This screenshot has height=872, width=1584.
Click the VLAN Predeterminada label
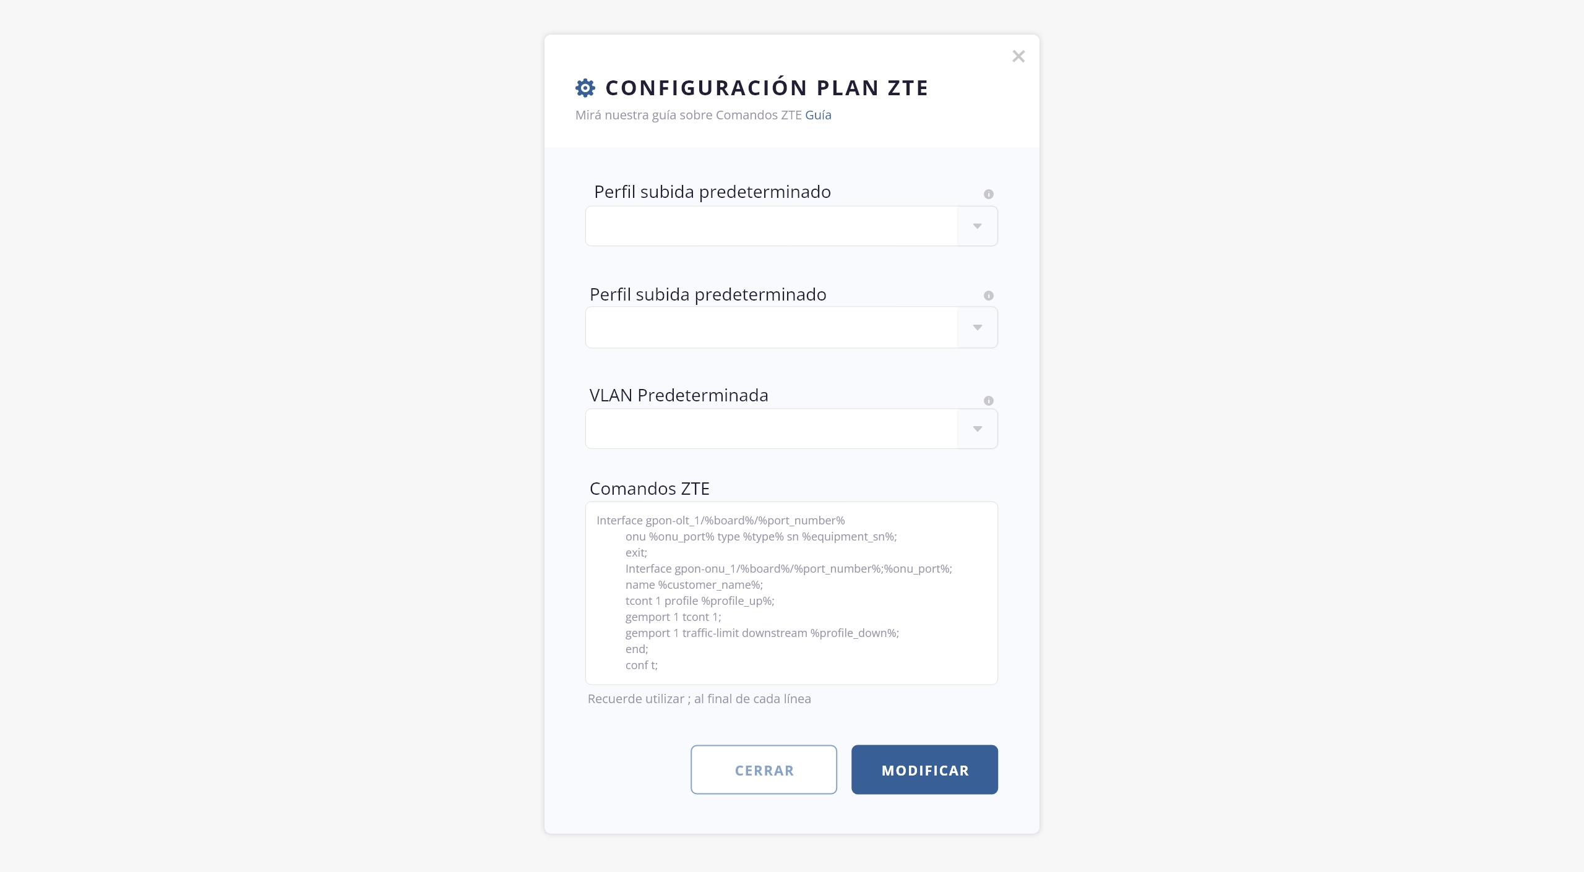pyautogui.click(x=679, y=395)
